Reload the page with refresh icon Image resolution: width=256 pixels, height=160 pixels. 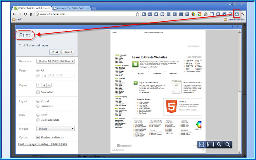click(x=26, y=14)
